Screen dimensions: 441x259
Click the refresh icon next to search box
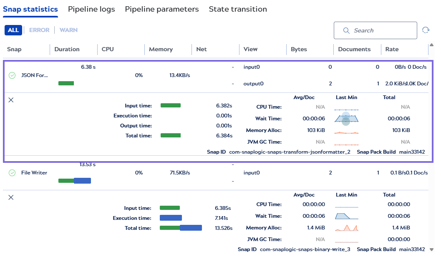pyautogui.click(x=426, y=30)
